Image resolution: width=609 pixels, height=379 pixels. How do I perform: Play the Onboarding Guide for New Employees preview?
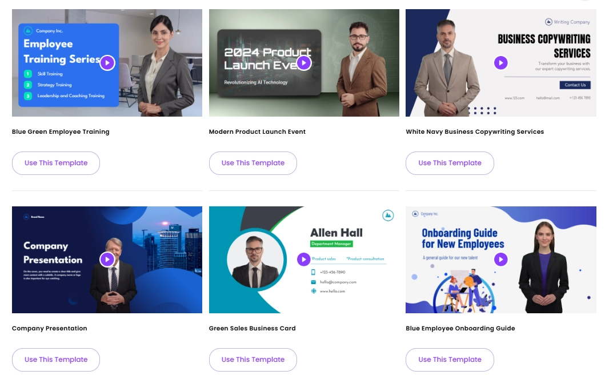(500, 260)
